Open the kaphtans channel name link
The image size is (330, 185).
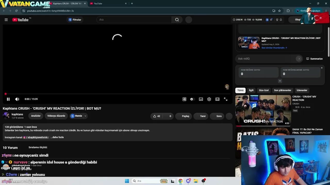pos(17,114)
